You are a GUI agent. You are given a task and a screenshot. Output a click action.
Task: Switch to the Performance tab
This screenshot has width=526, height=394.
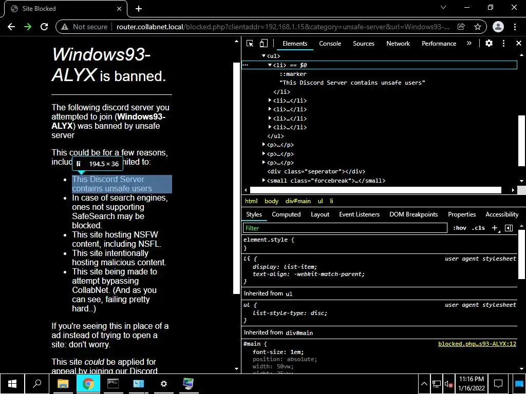439,44
